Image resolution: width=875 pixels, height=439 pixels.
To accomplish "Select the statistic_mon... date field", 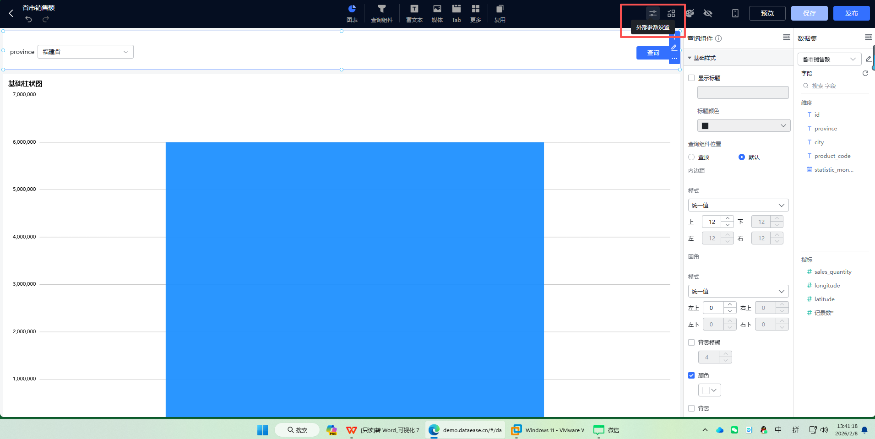I will (x=835, y=169).
